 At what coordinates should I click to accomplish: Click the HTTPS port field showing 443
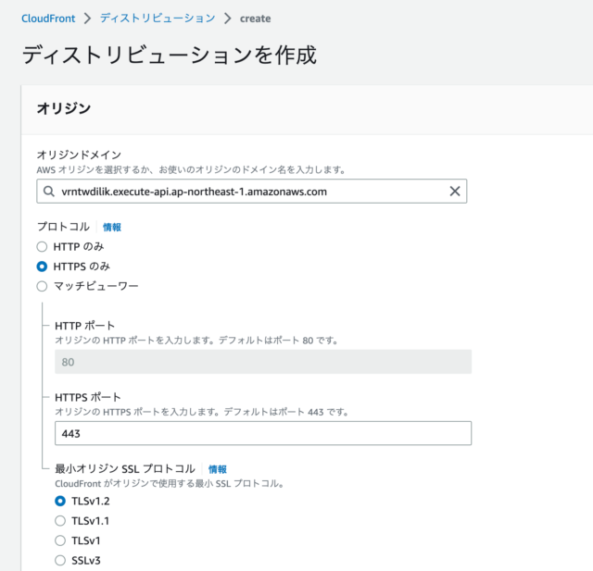pos(263,433)
